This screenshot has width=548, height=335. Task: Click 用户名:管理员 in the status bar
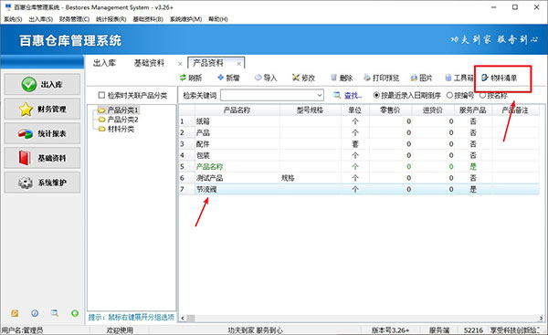coord(22,330)
